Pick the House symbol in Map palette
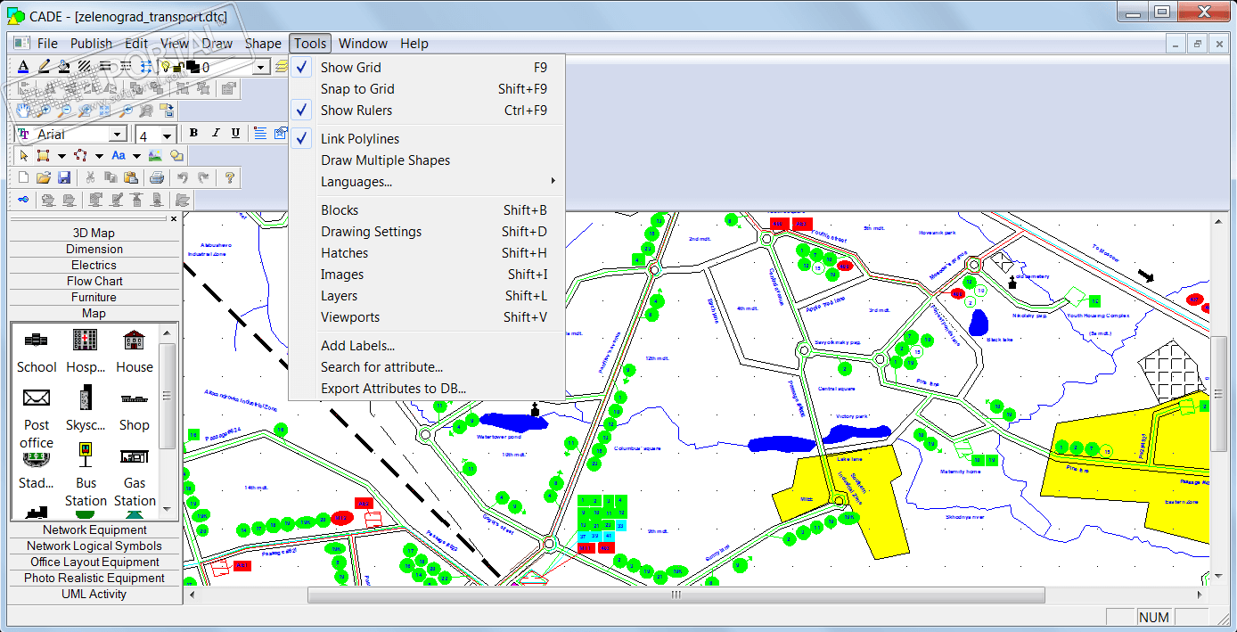 coord(135,349)
